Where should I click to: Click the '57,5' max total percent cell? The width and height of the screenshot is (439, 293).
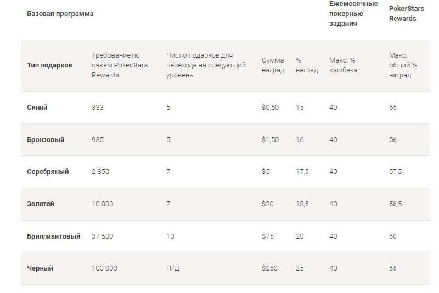point(396,172)
